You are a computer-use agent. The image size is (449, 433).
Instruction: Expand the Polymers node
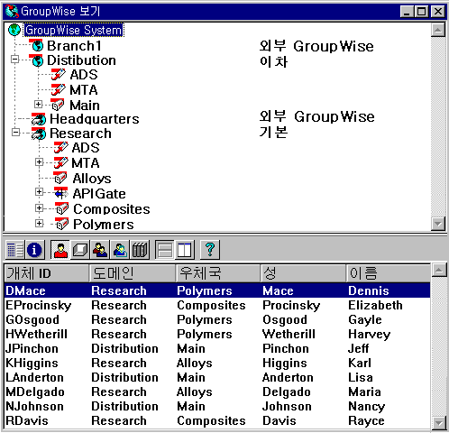click(39, 223)
